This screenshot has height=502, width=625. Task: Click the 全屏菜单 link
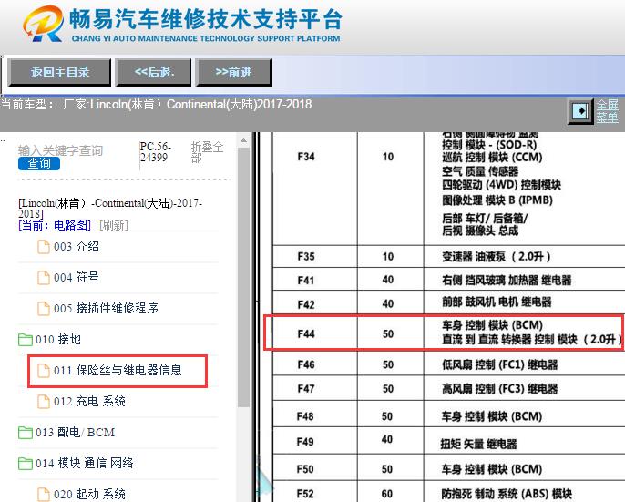(607, 111)
